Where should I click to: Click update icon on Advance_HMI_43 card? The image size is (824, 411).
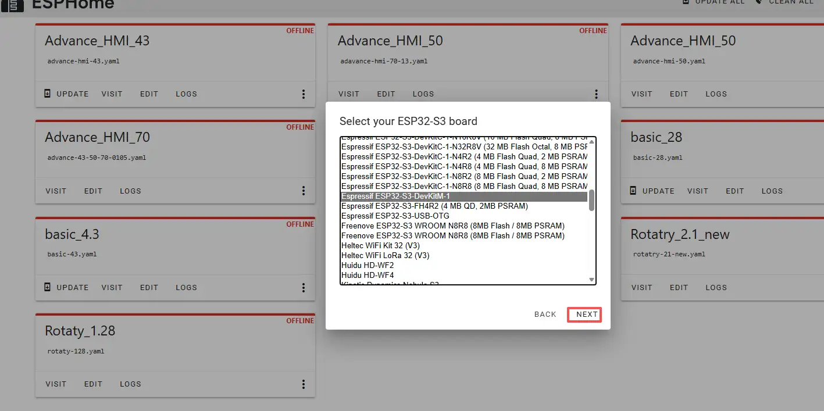pos(48,94)
